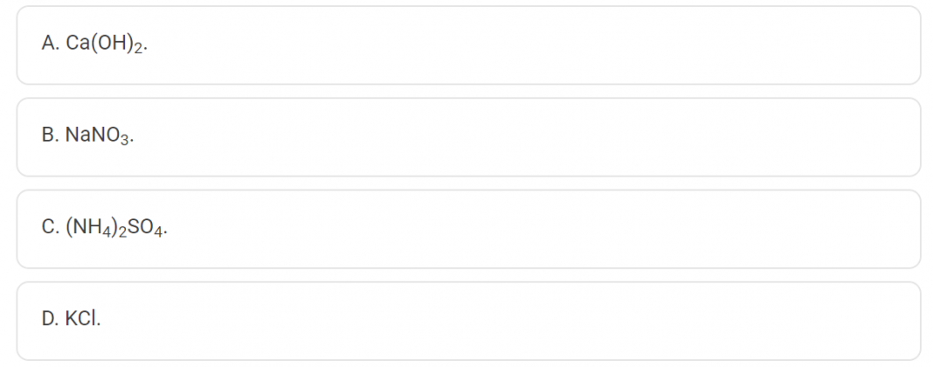Select option D. KCl
This screenshot has height=367, width=933.
(467, 320)
